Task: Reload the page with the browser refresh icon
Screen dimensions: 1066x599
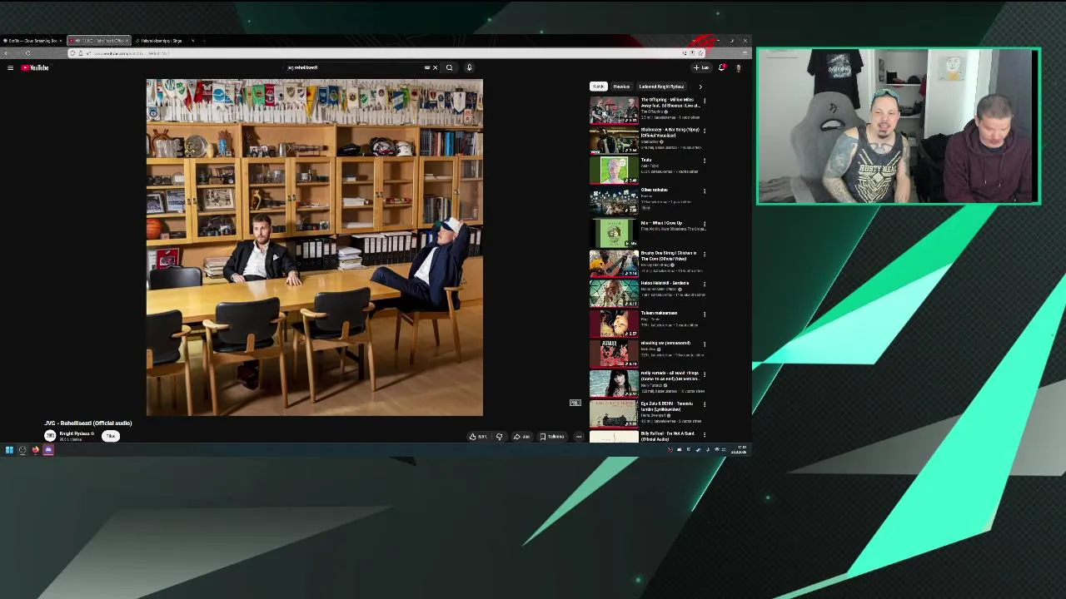Action: tap(27, 53)
